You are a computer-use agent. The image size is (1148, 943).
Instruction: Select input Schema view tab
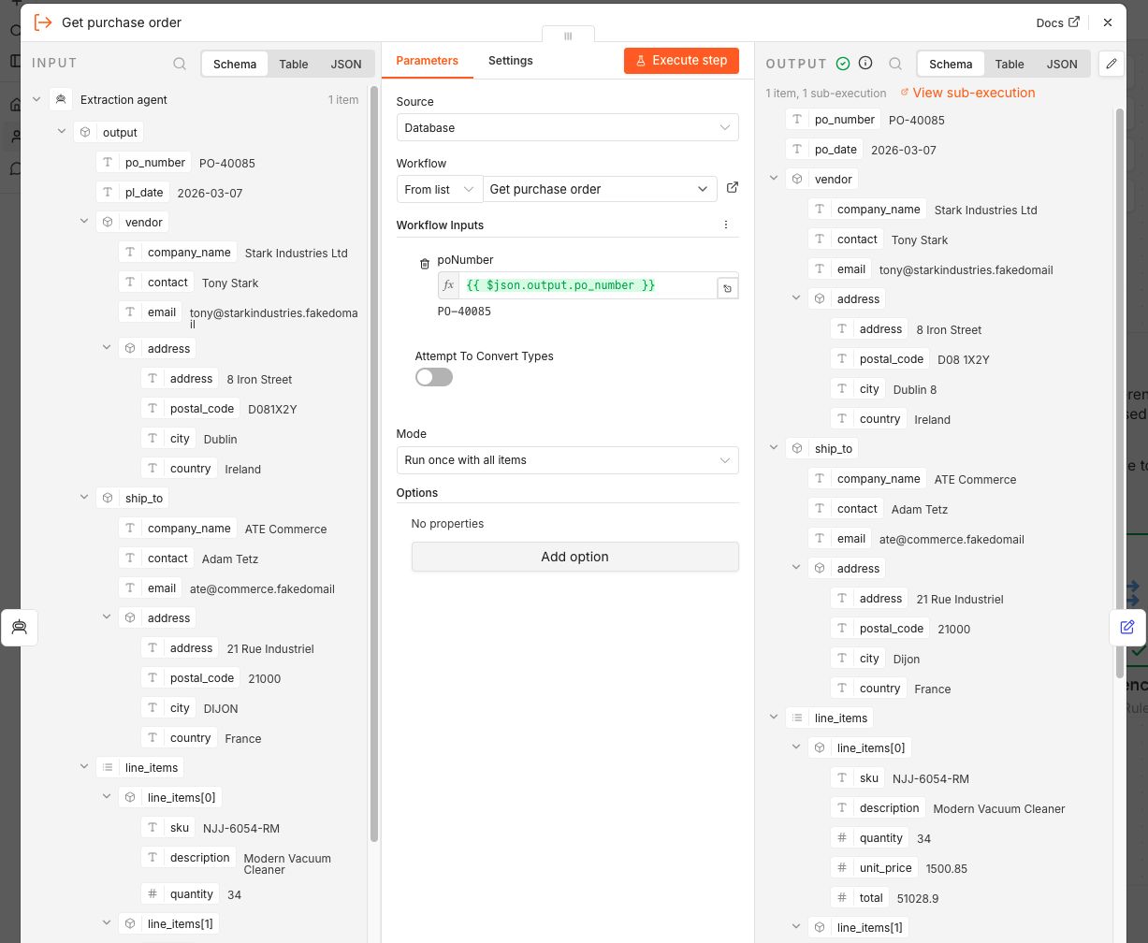[x=235, y=64]
